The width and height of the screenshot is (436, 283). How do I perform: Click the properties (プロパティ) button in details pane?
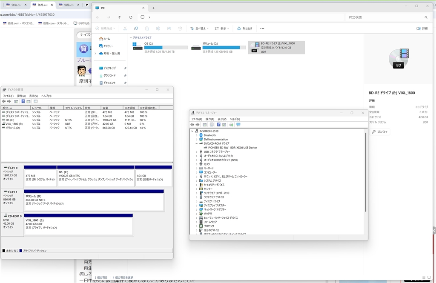point(380,132)
